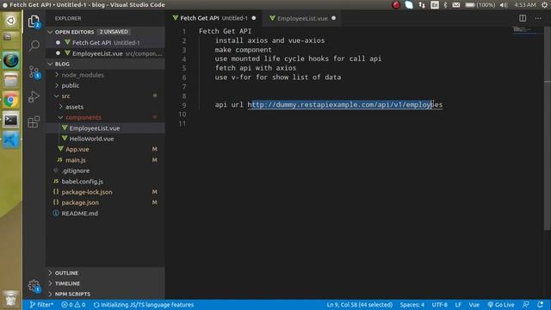The height and width of the screenshot is (310, 551).
Task: Open README.md file
Action: tap(105, 214)
